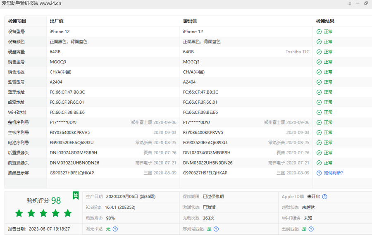Click the question icon in 液晶显示屏 row
372x236 pixels.
coord(319,173)
